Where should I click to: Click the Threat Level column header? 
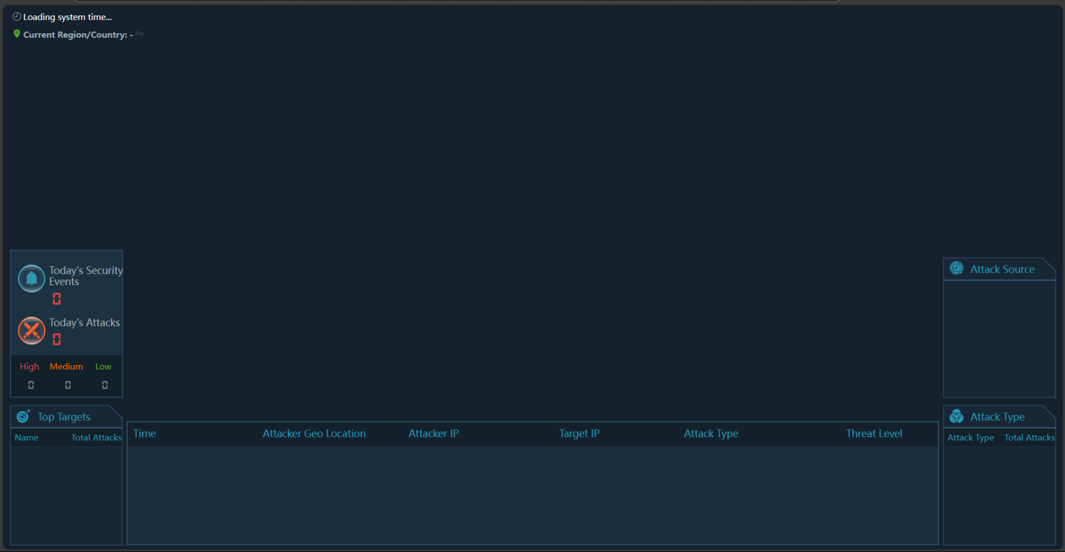pos(873,434)
